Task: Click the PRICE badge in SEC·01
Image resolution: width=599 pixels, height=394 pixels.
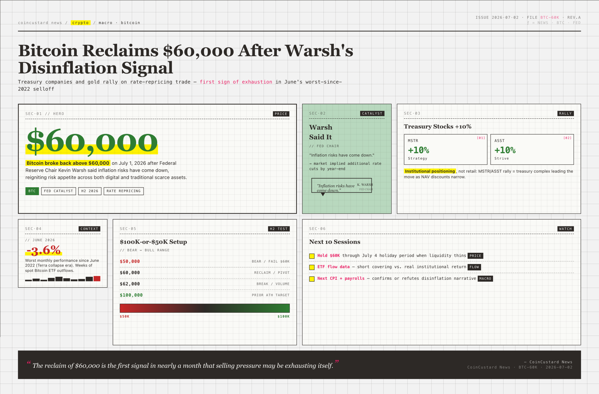Action: coord(281,114)
